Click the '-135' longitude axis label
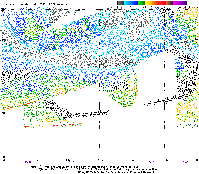The width and height of the screenshot is (199, 174). 99,160
